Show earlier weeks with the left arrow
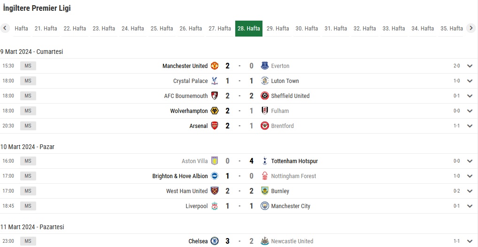Viewport: 478px width, 247px height. point(5,28)
